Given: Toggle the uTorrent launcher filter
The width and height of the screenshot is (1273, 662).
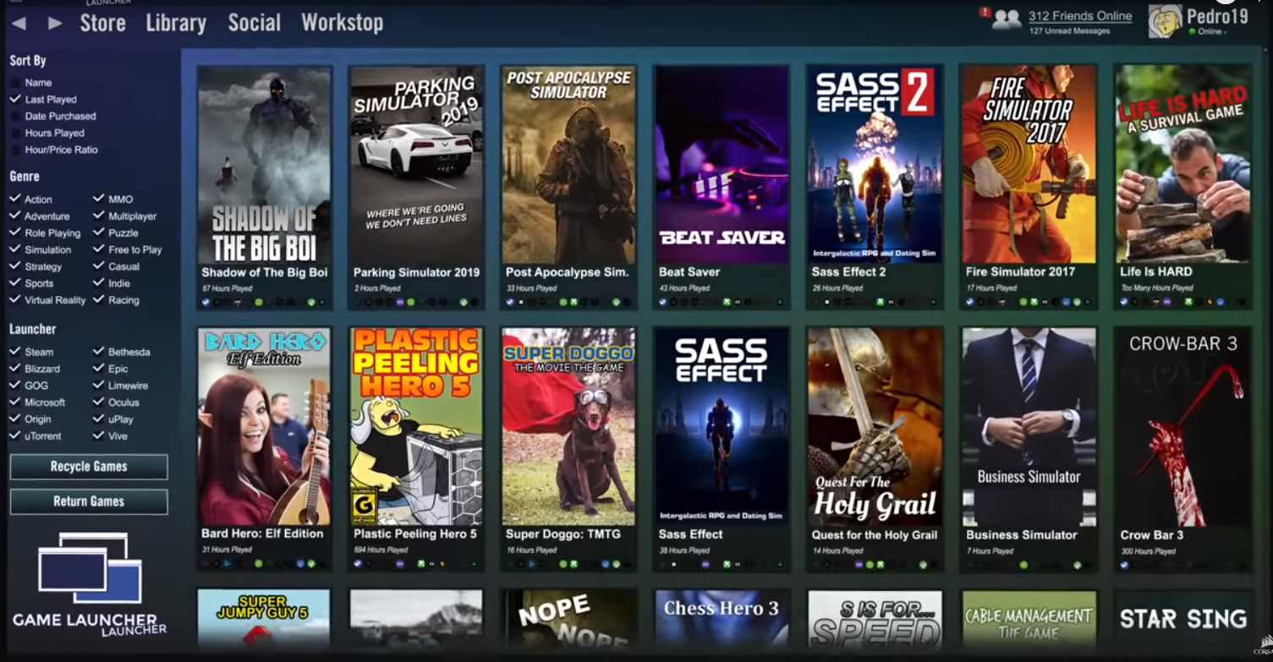Looking at the screenshot, I should point(15,436).
